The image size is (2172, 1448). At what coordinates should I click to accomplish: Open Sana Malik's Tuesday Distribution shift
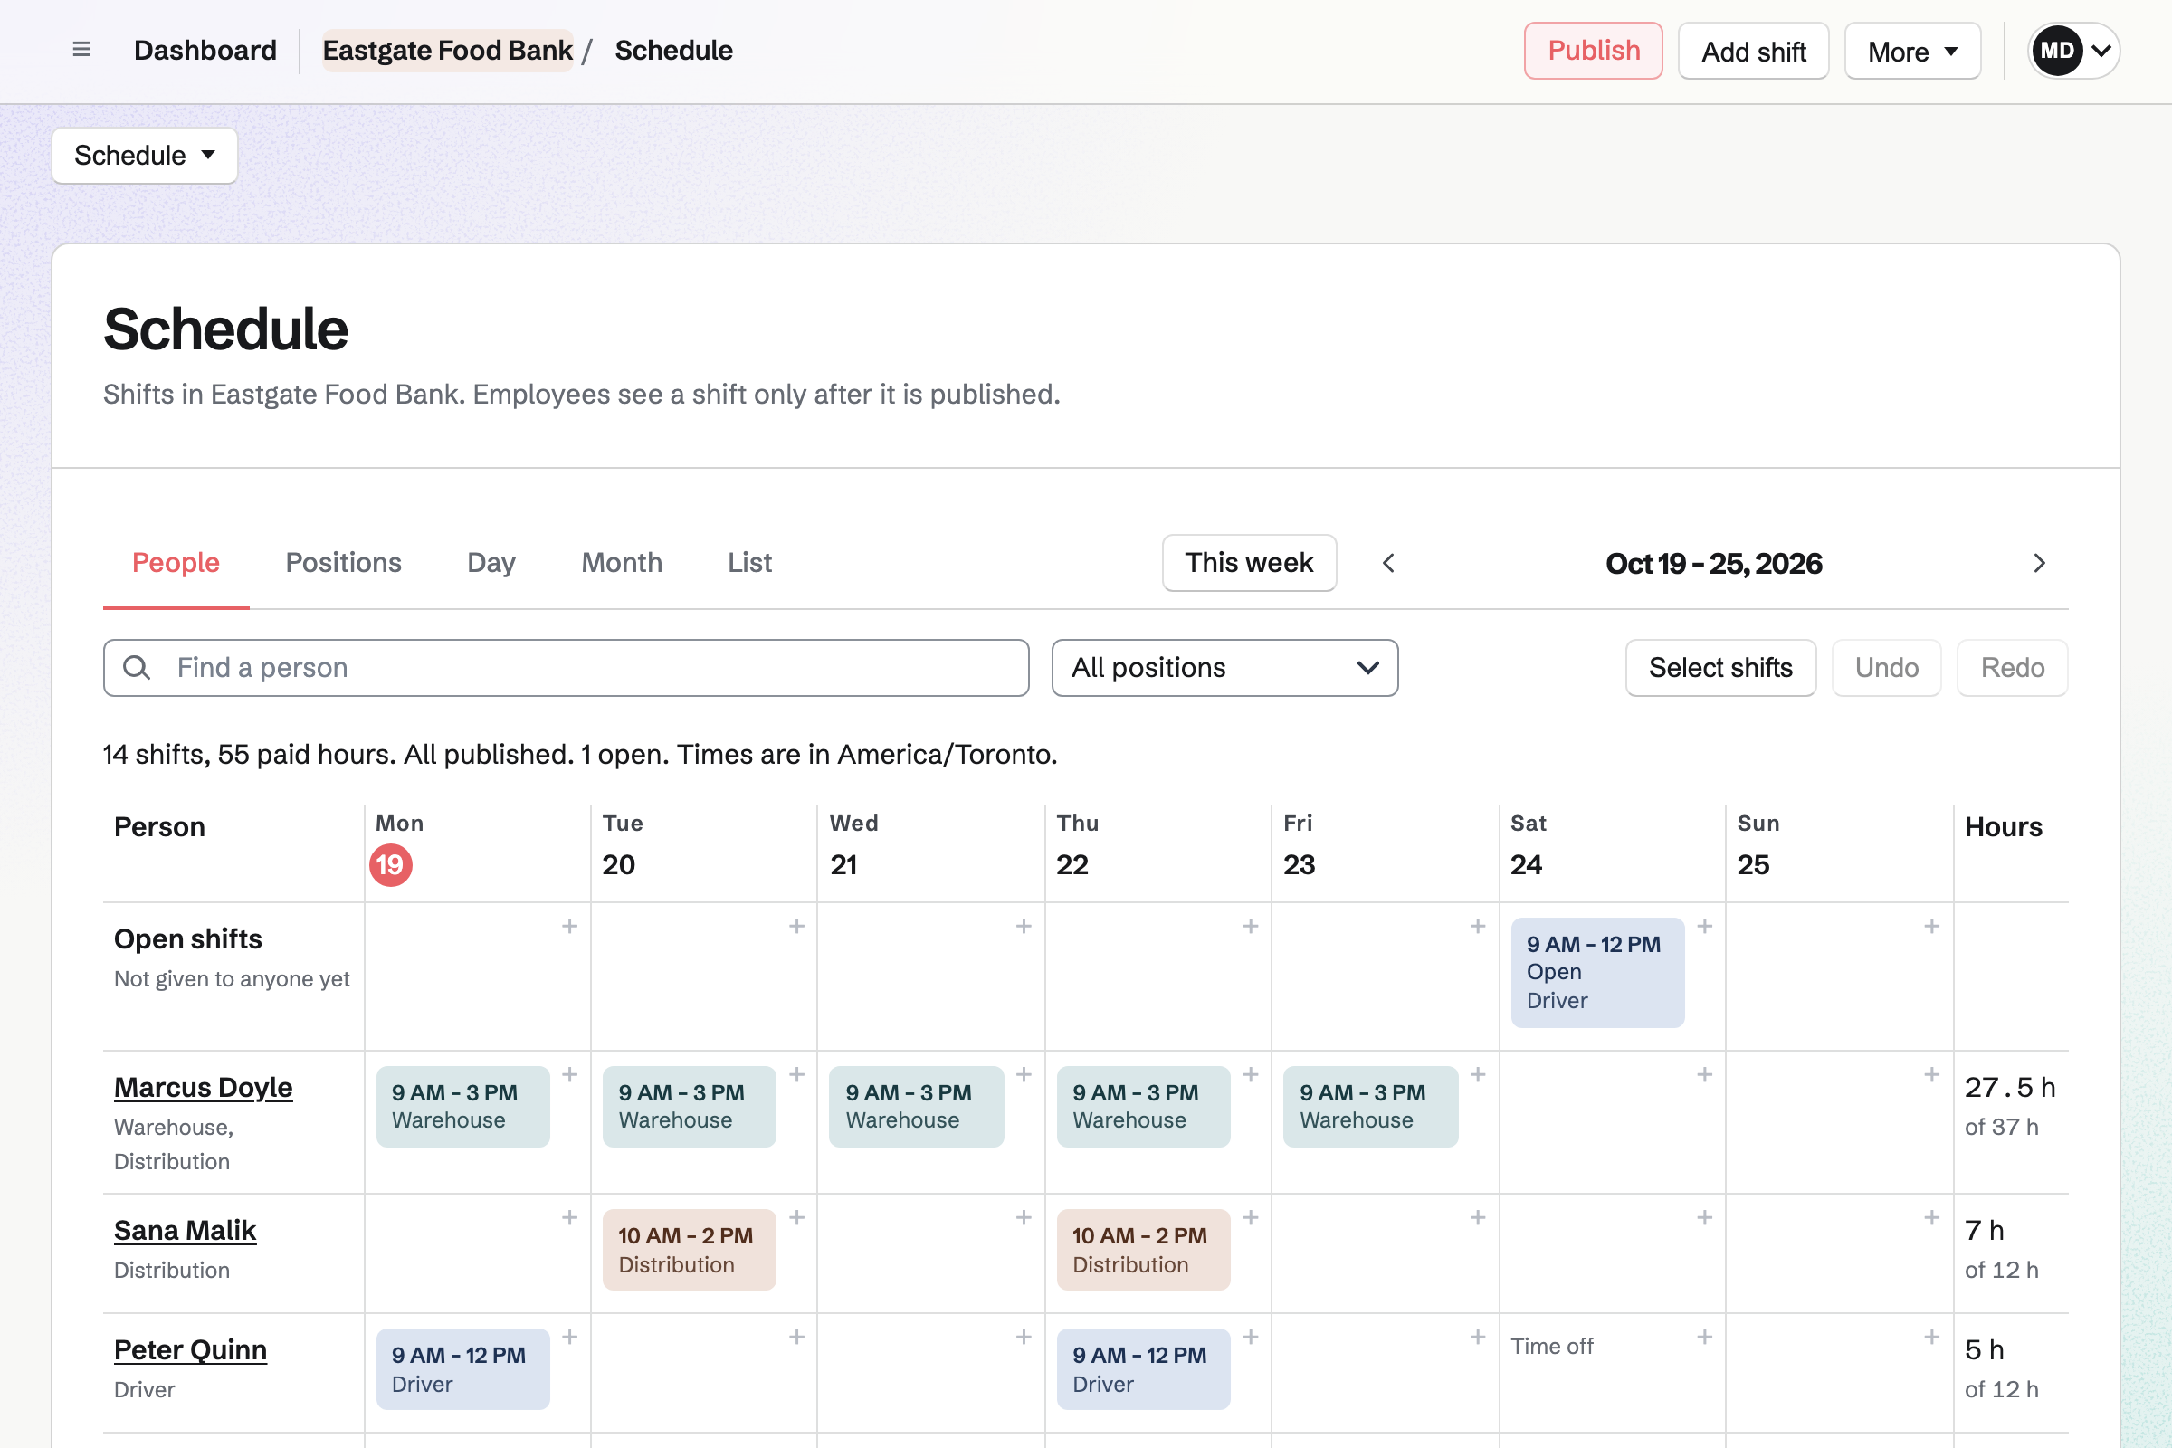click(x=689, y=1250)
